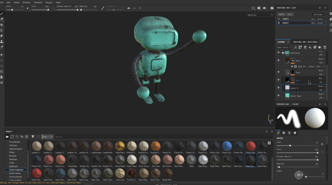Switch to the Texture Set Settings tab
Viewport: 332px width, 185px height.
coord(305,42)
